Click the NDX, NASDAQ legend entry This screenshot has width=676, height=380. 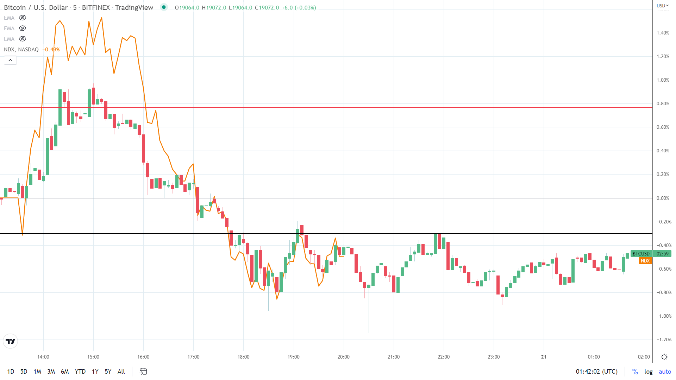pos(21,49)
